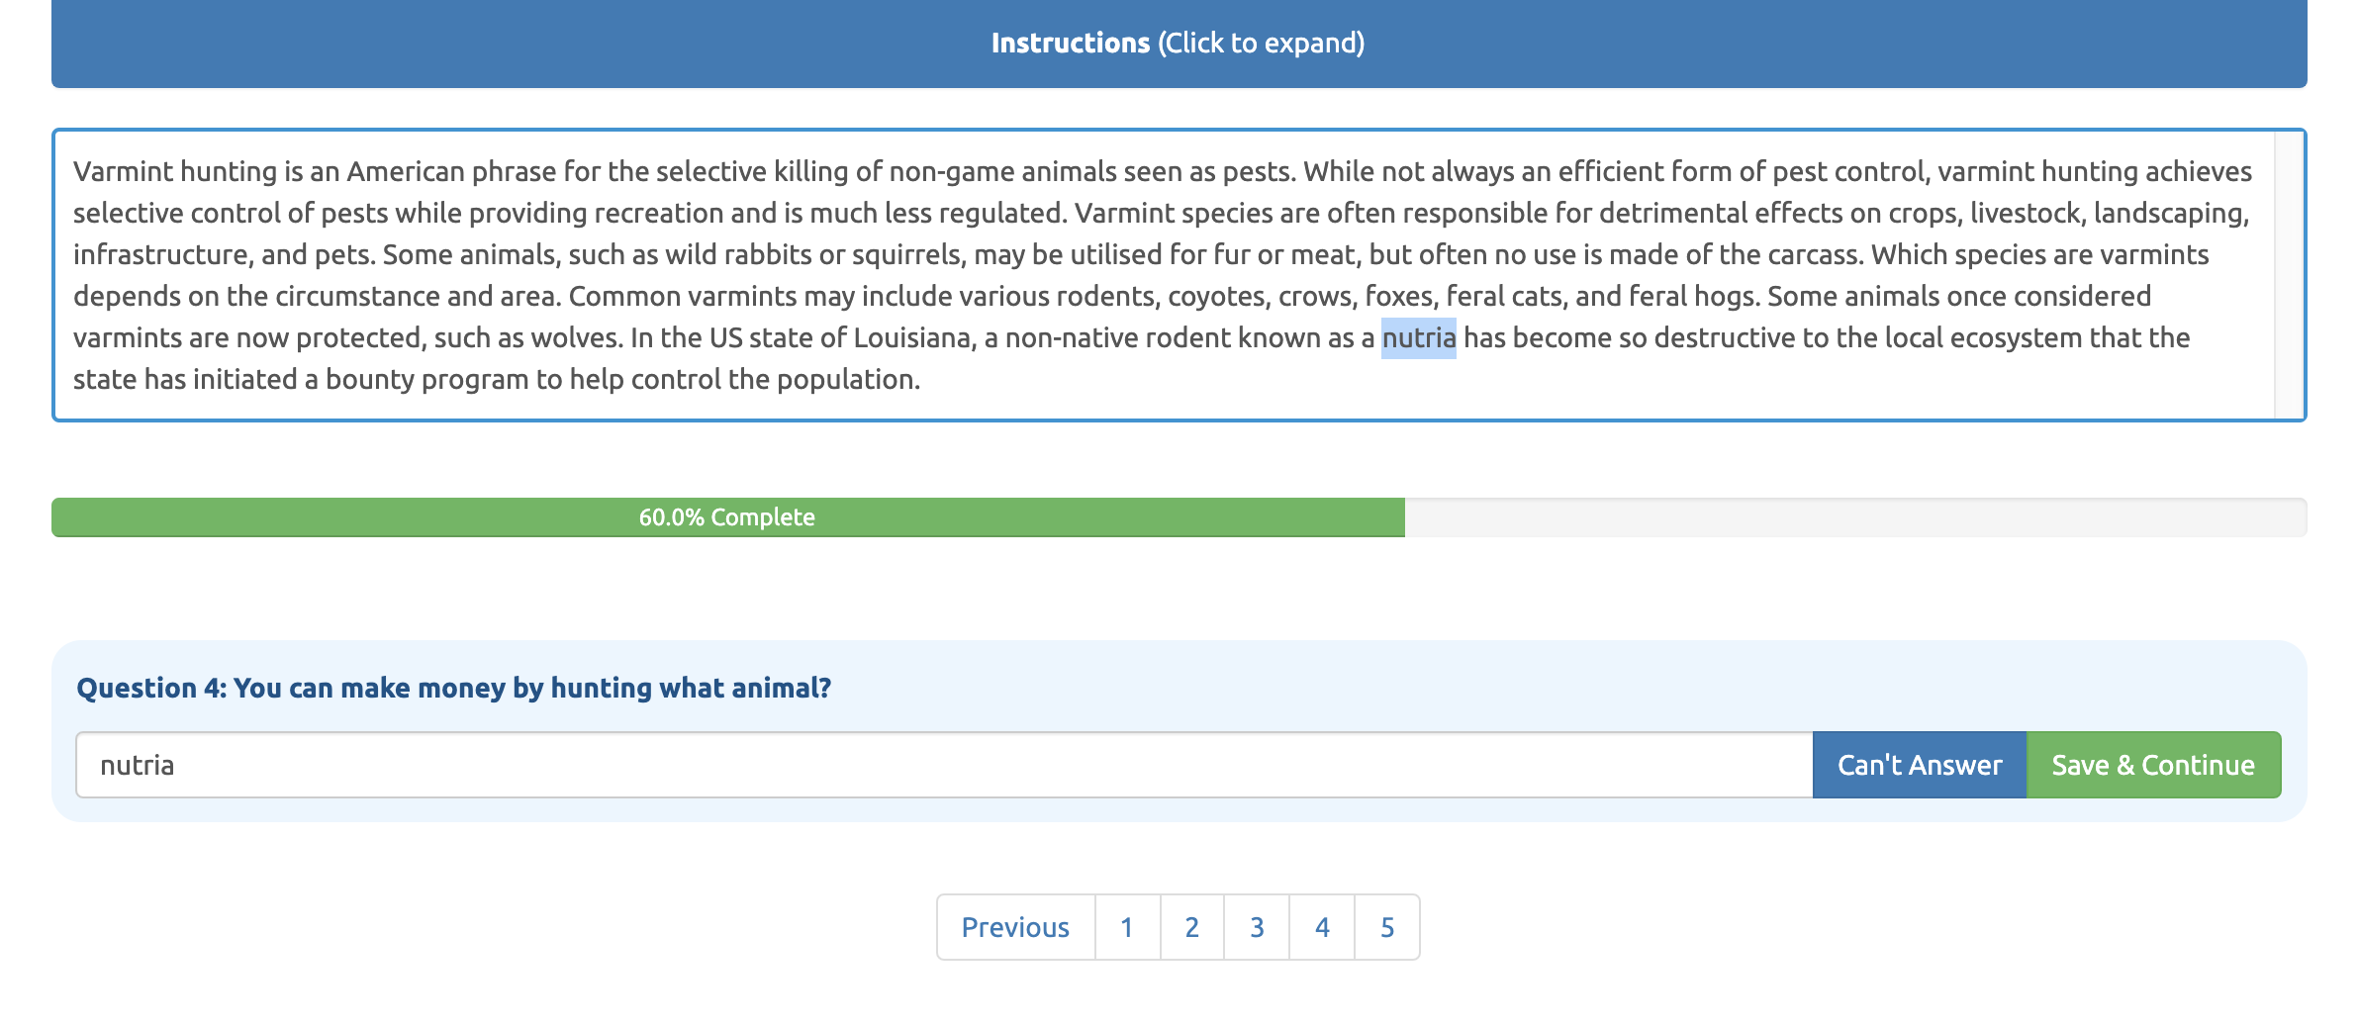Screen dimensions: 2359x1027
Task: Click the Question 4 heading text
Action: click(x=453, y=688)
